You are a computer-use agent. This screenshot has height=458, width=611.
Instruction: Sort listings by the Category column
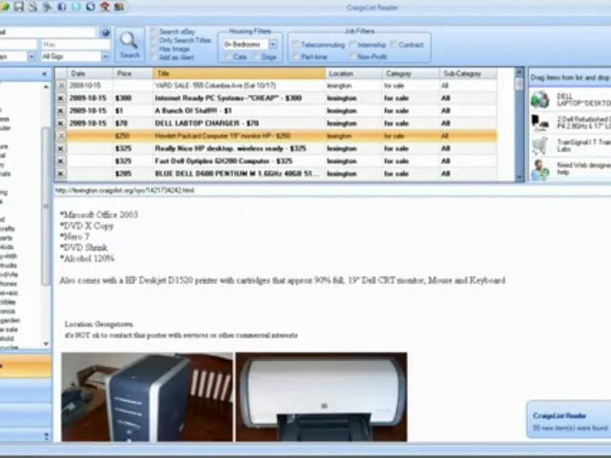point(411,74)
